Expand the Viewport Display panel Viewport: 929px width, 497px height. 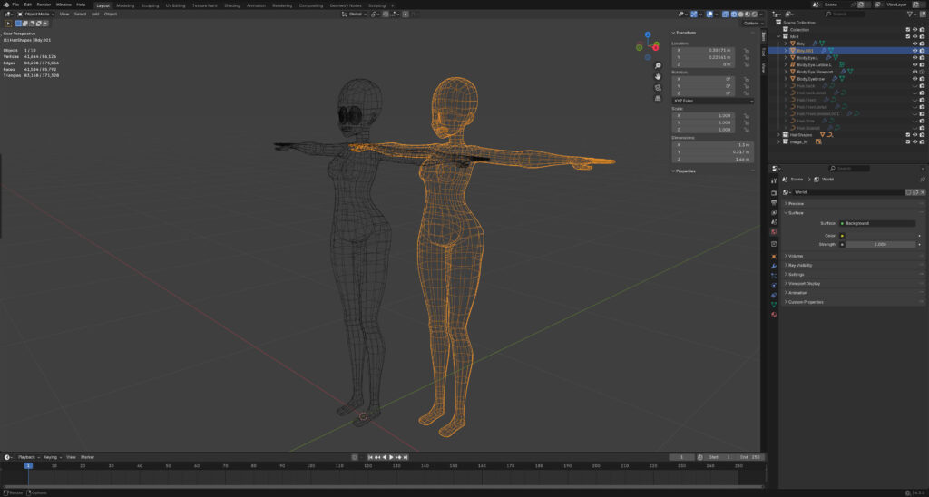tap(804, 284)
